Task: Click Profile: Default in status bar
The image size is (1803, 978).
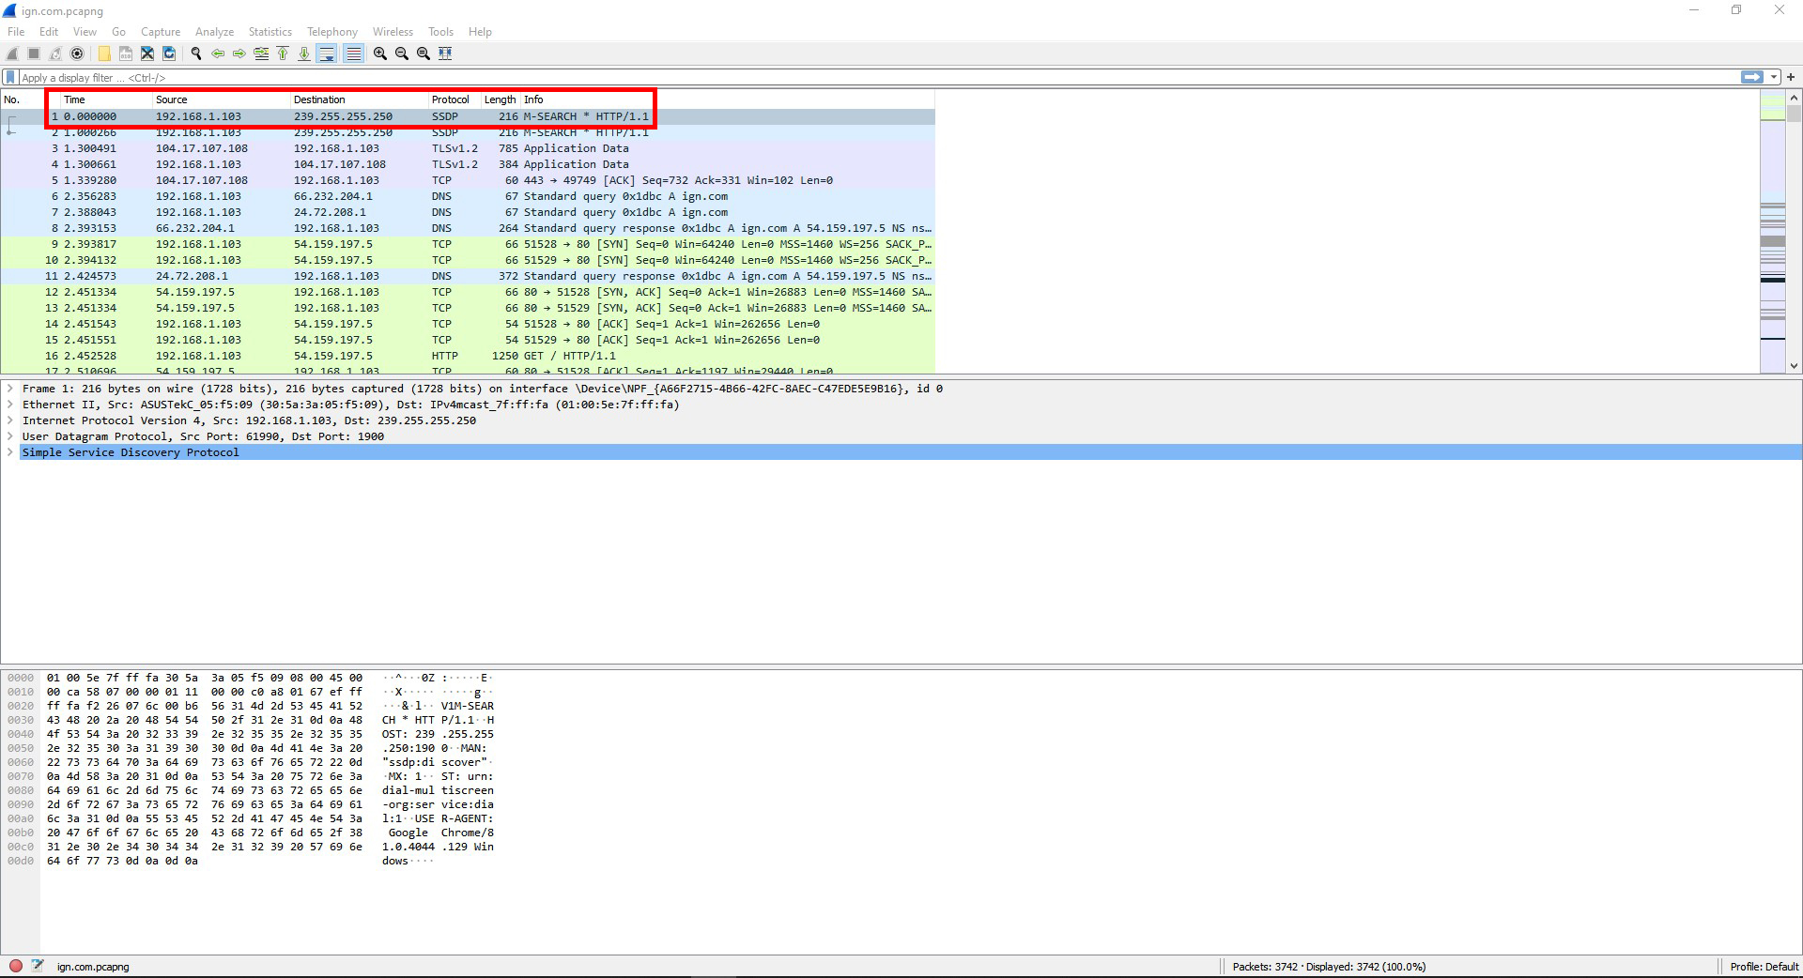Action: point(1764,966)
